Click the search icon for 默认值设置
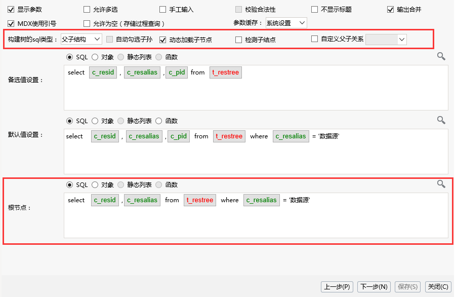The height and width of the screenshot is (297, 455). pyautogui.click(x=441, y=120)
